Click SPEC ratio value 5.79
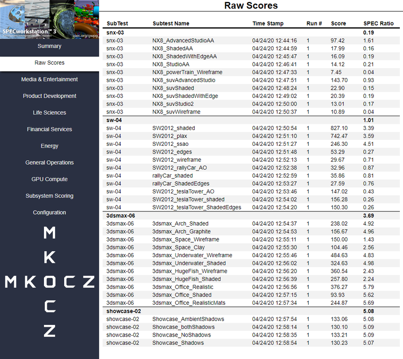 point(368,287)
